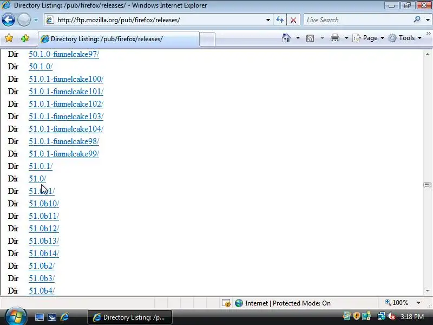
Task: Open the 51.0b10/ beta link
Action: pyautogui.click(x=44, y=204)
